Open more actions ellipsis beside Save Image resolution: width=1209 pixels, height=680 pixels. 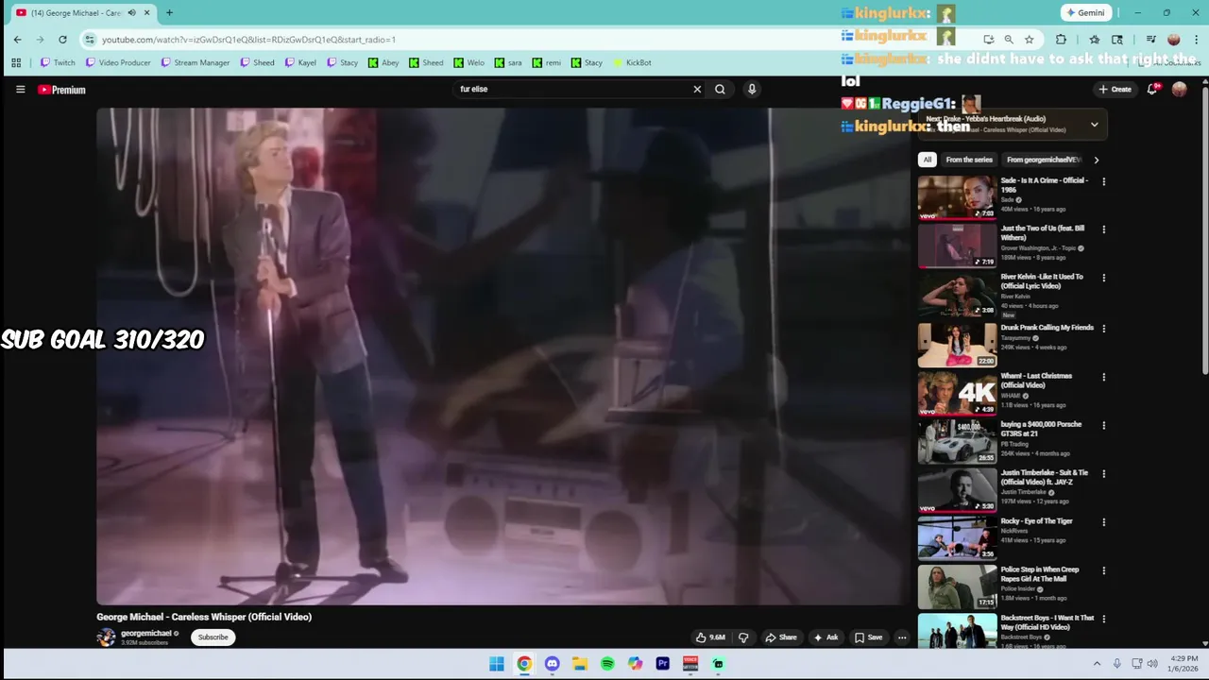pyautogui.click(x=902, y=637)
